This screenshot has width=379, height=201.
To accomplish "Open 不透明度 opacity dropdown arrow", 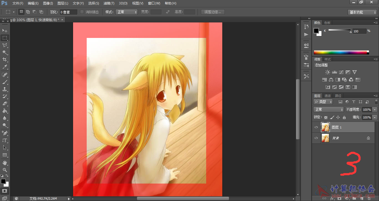I will tap(375, 110).
